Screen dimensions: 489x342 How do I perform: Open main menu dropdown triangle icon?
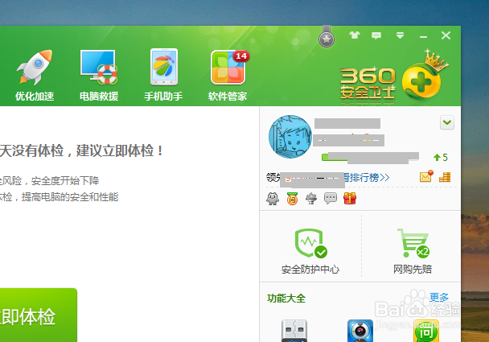click(400, 35)
